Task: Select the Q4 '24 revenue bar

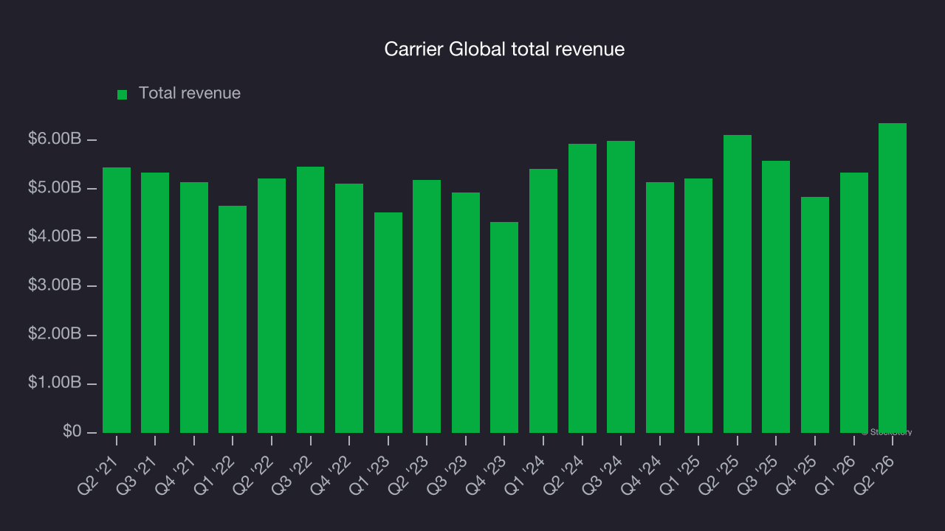Action: [660, 308]
